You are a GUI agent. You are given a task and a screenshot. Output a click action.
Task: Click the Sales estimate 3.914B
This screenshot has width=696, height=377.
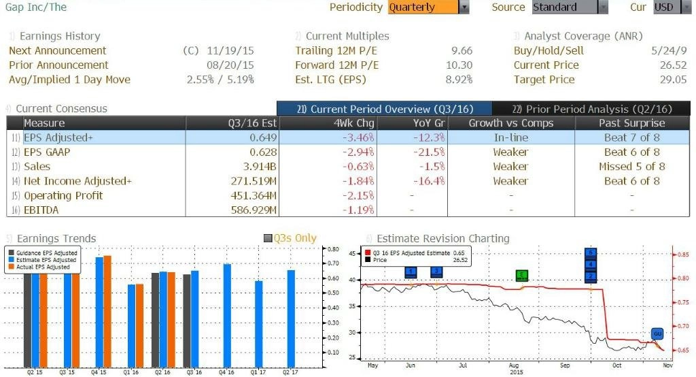(x=260, y=166)
